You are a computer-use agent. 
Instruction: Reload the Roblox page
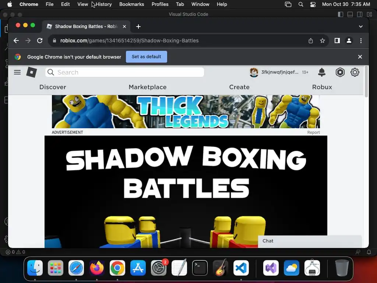40,41
